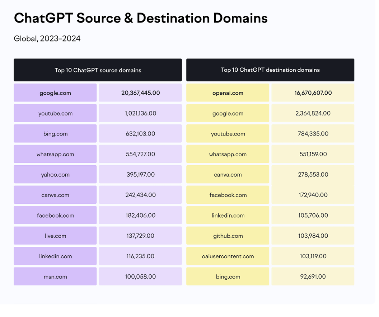Select github.com in the destination table

(x=228, y=236)
